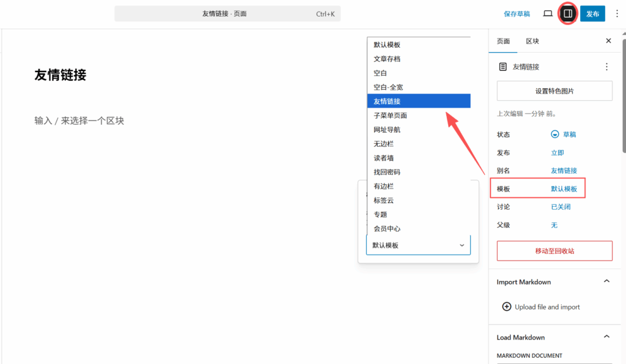The image size is (626, 364).
Task: Click 移动至回收站 button
Action: click(554, 251)
